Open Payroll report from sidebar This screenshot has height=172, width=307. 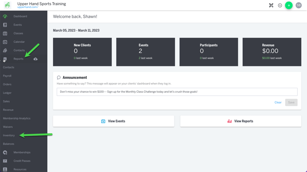pyautogui.click(x=7, y=76)
